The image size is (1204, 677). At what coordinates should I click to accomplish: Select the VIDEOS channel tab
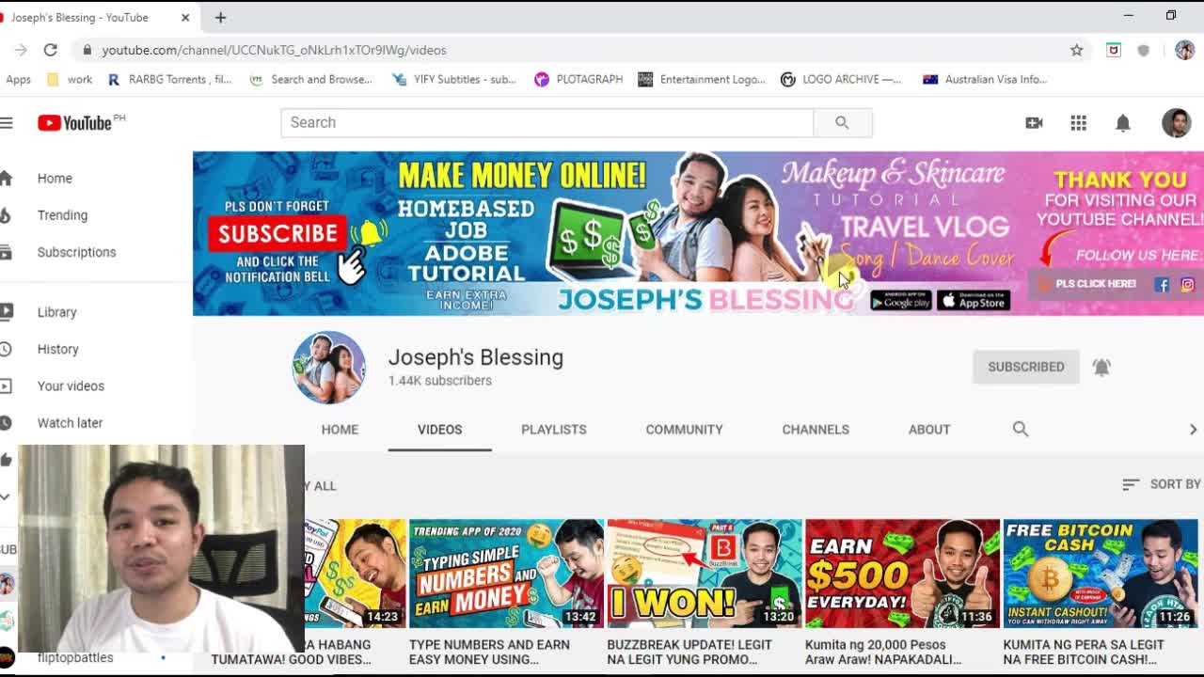439,429
